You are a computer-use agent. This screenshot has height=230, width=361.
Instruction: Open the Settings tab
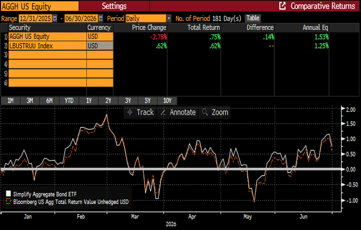coord(114,6)
